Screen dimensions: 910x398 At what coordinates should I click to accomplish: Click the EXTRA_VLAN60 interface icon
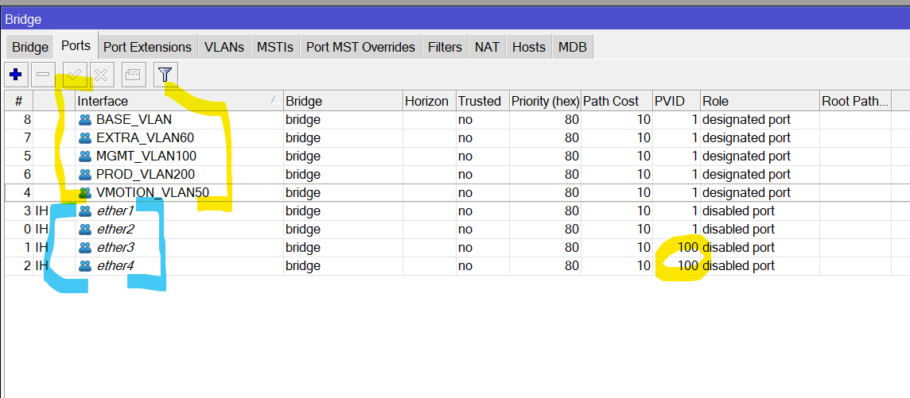[x=85, y=138]
